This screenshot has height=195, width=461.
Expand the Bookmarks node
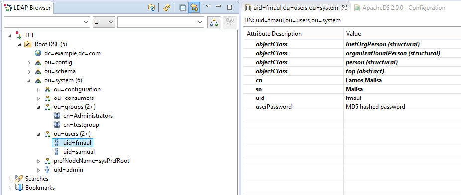point(10,188)
